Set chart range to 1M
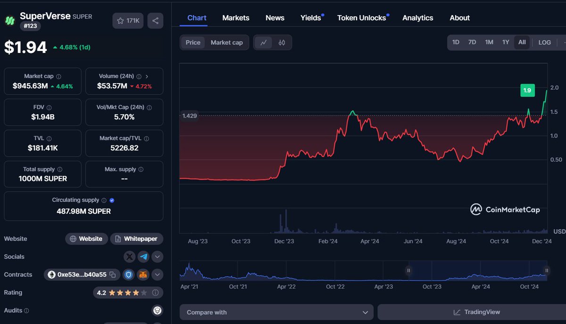The width and height of the screenshot is (566, 324). [489, 42]
